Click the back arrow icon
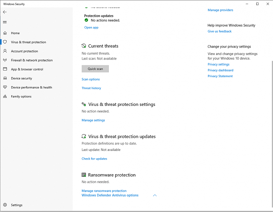The image size is (273, 212). 5,12
